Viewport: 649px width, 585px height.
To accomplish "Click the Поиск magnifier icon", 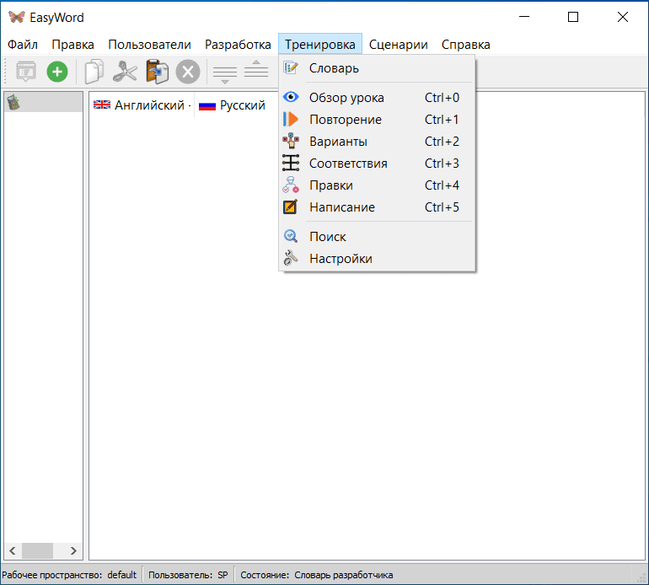I will 291,236.
